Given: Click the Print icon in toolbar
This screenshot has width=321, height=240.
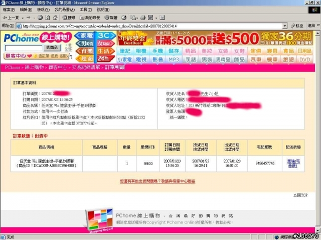Looking at the screenshot, I should (x=143, y=18).
